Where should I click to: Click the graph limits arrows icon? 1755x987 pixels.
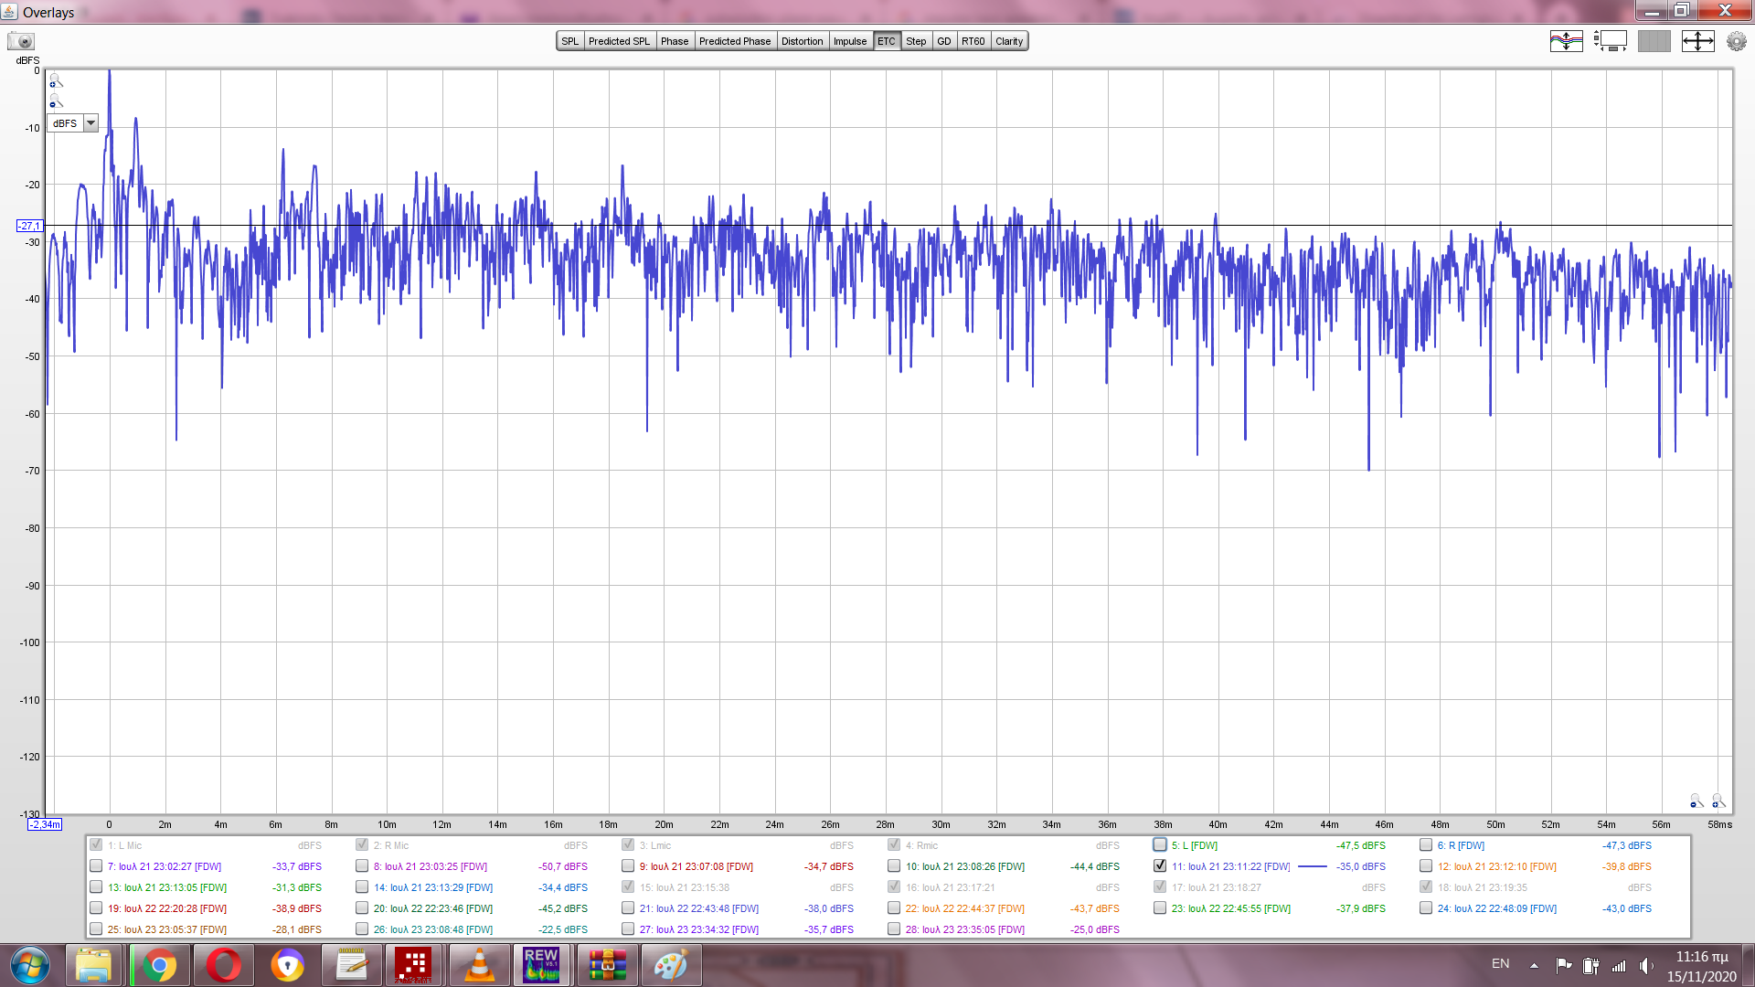pos(1697,41)
